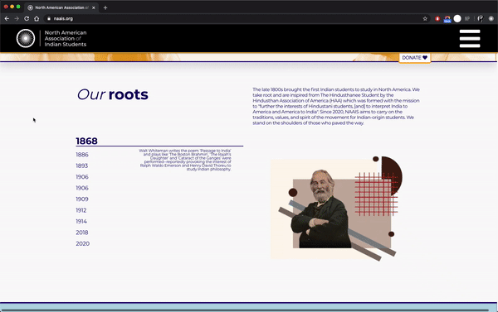498x312 pixels.
Task: Select the 2018 timeline entry
Action: coord(82,233)
